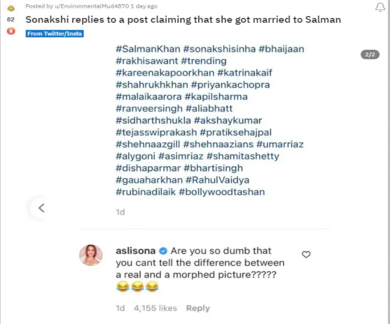Click the 82 vote score count
The width and height of the screenshot is (390, 324).
(10, 19)
